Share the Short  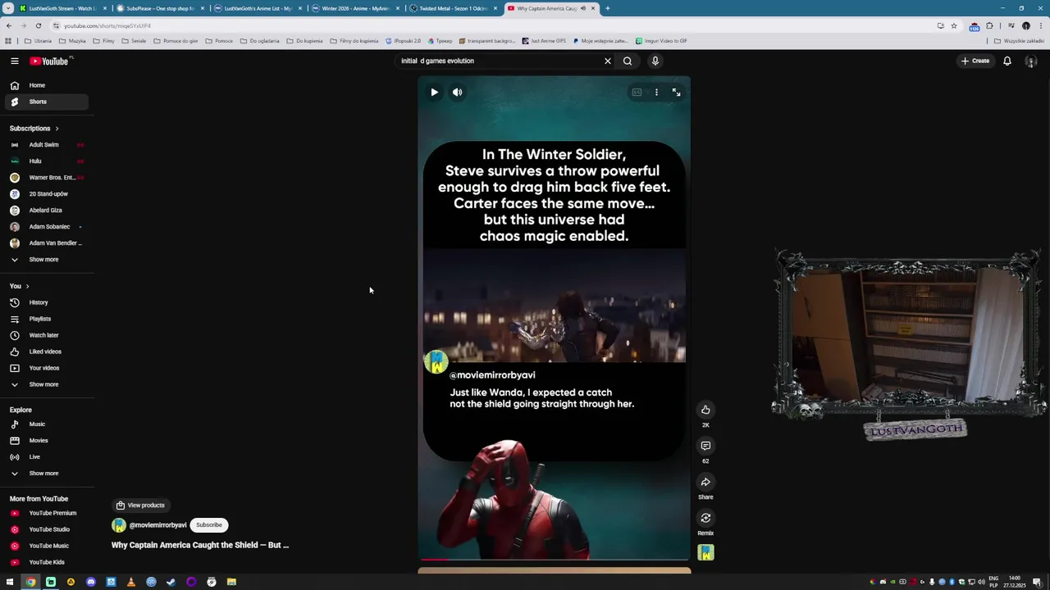point(705,482)
